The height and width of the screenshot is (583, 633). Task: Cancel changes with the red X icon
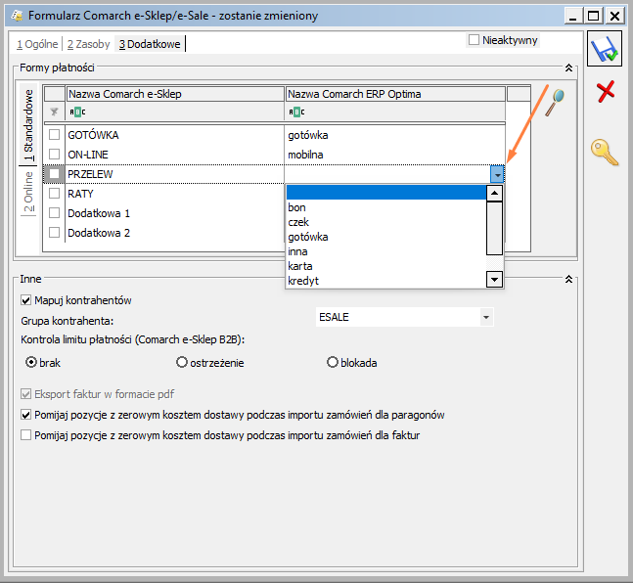(x=606, y=92)
